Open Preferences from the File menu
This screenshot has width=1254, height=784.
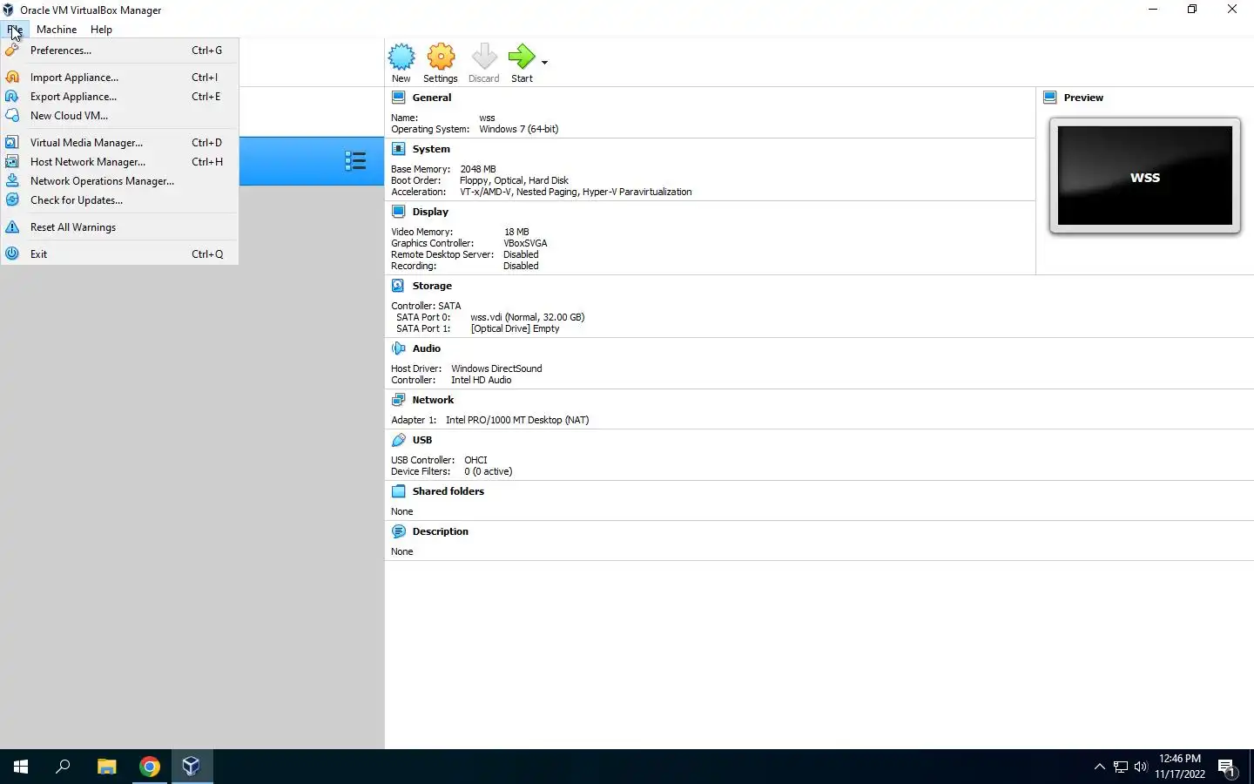pos(120,51)
